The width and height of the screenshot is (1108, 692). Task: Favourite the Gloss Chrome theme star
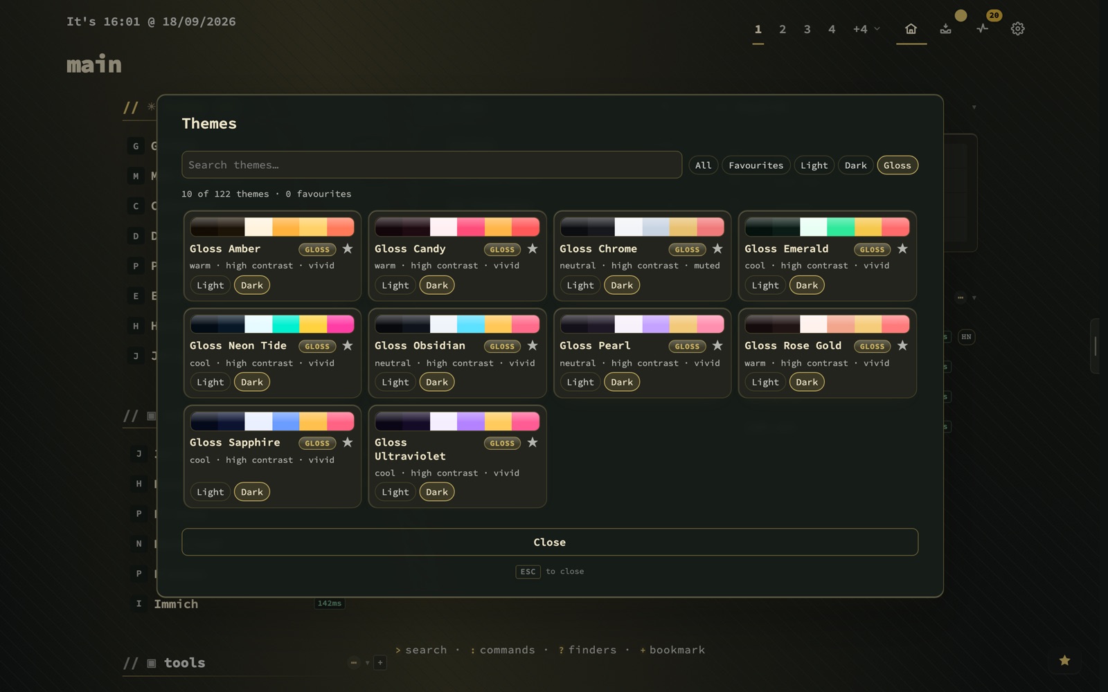coord(717,248)
